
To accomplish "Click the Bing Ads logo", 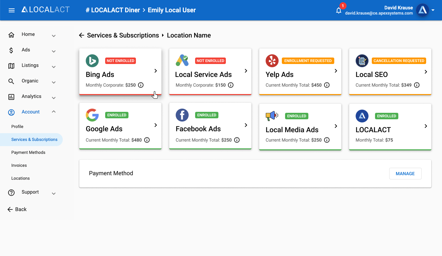I will (92, 61).
